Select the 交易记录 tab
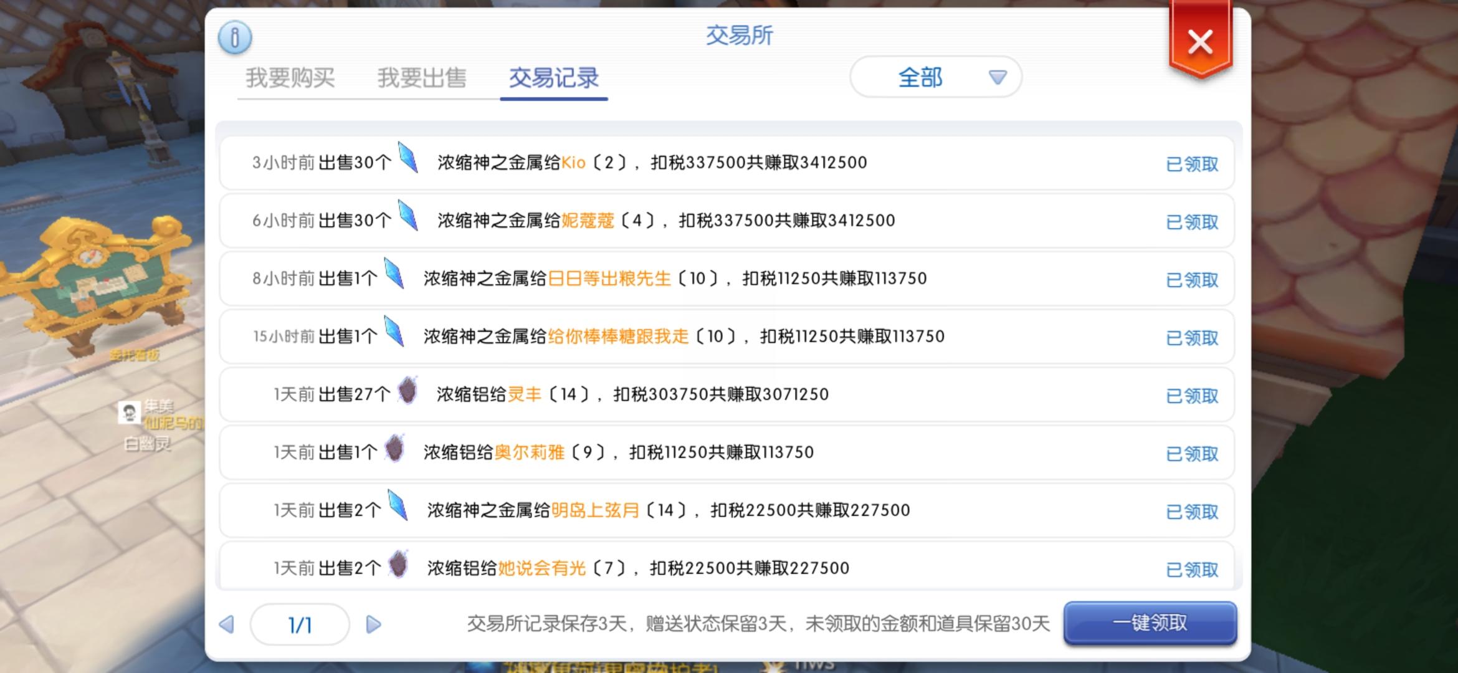This screenshot has height=673, width=1458. [553, 78]
